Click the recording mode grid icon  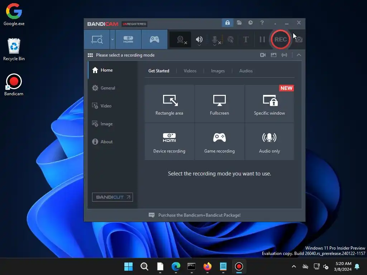point(90,55)
